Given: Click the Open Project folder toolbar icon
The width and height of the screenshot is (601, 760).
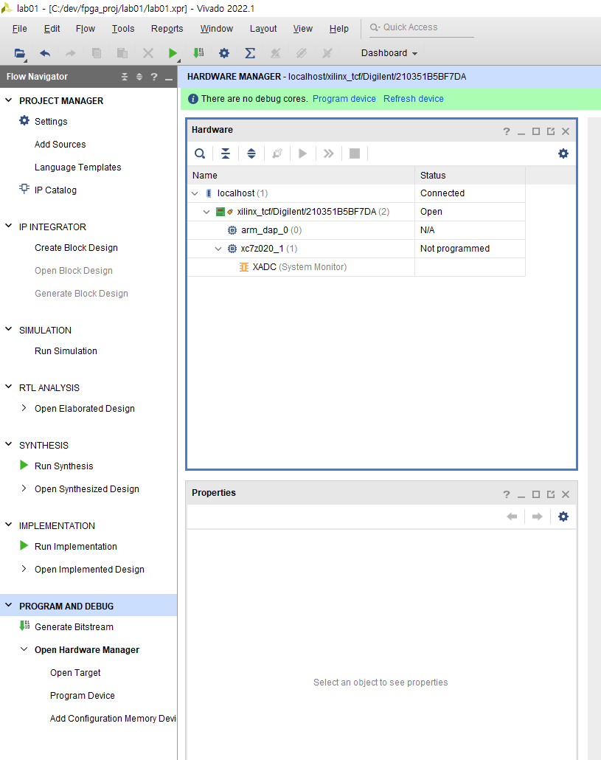Looking at the screenshot, I should pos(19,53).
